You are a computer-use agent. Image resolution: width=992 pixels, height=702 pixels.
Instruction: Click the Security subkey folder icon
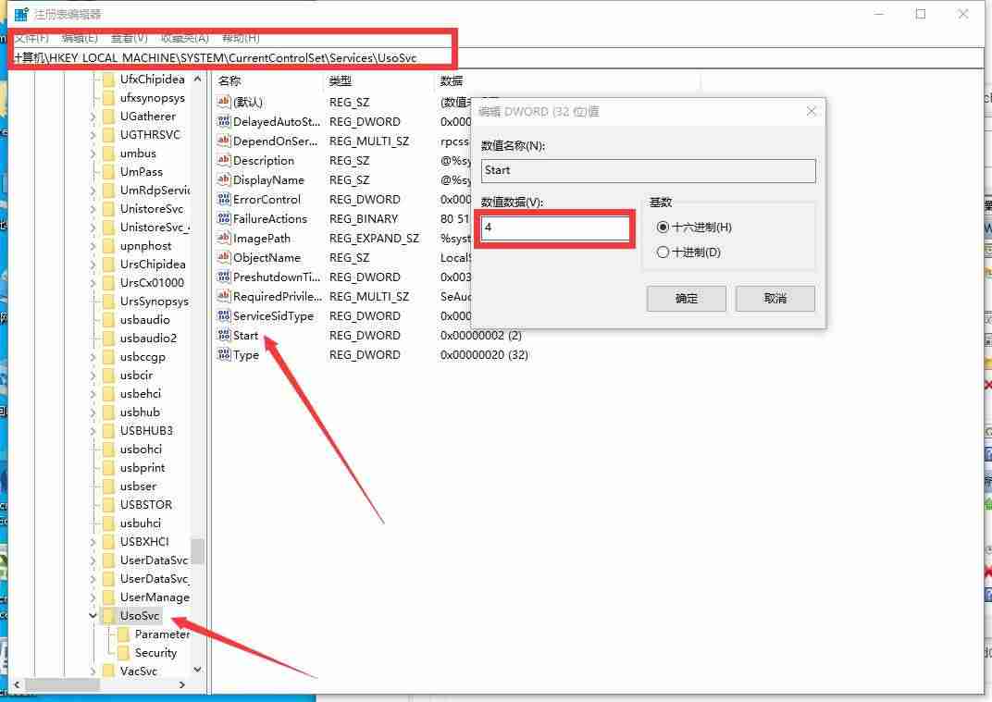123,652
